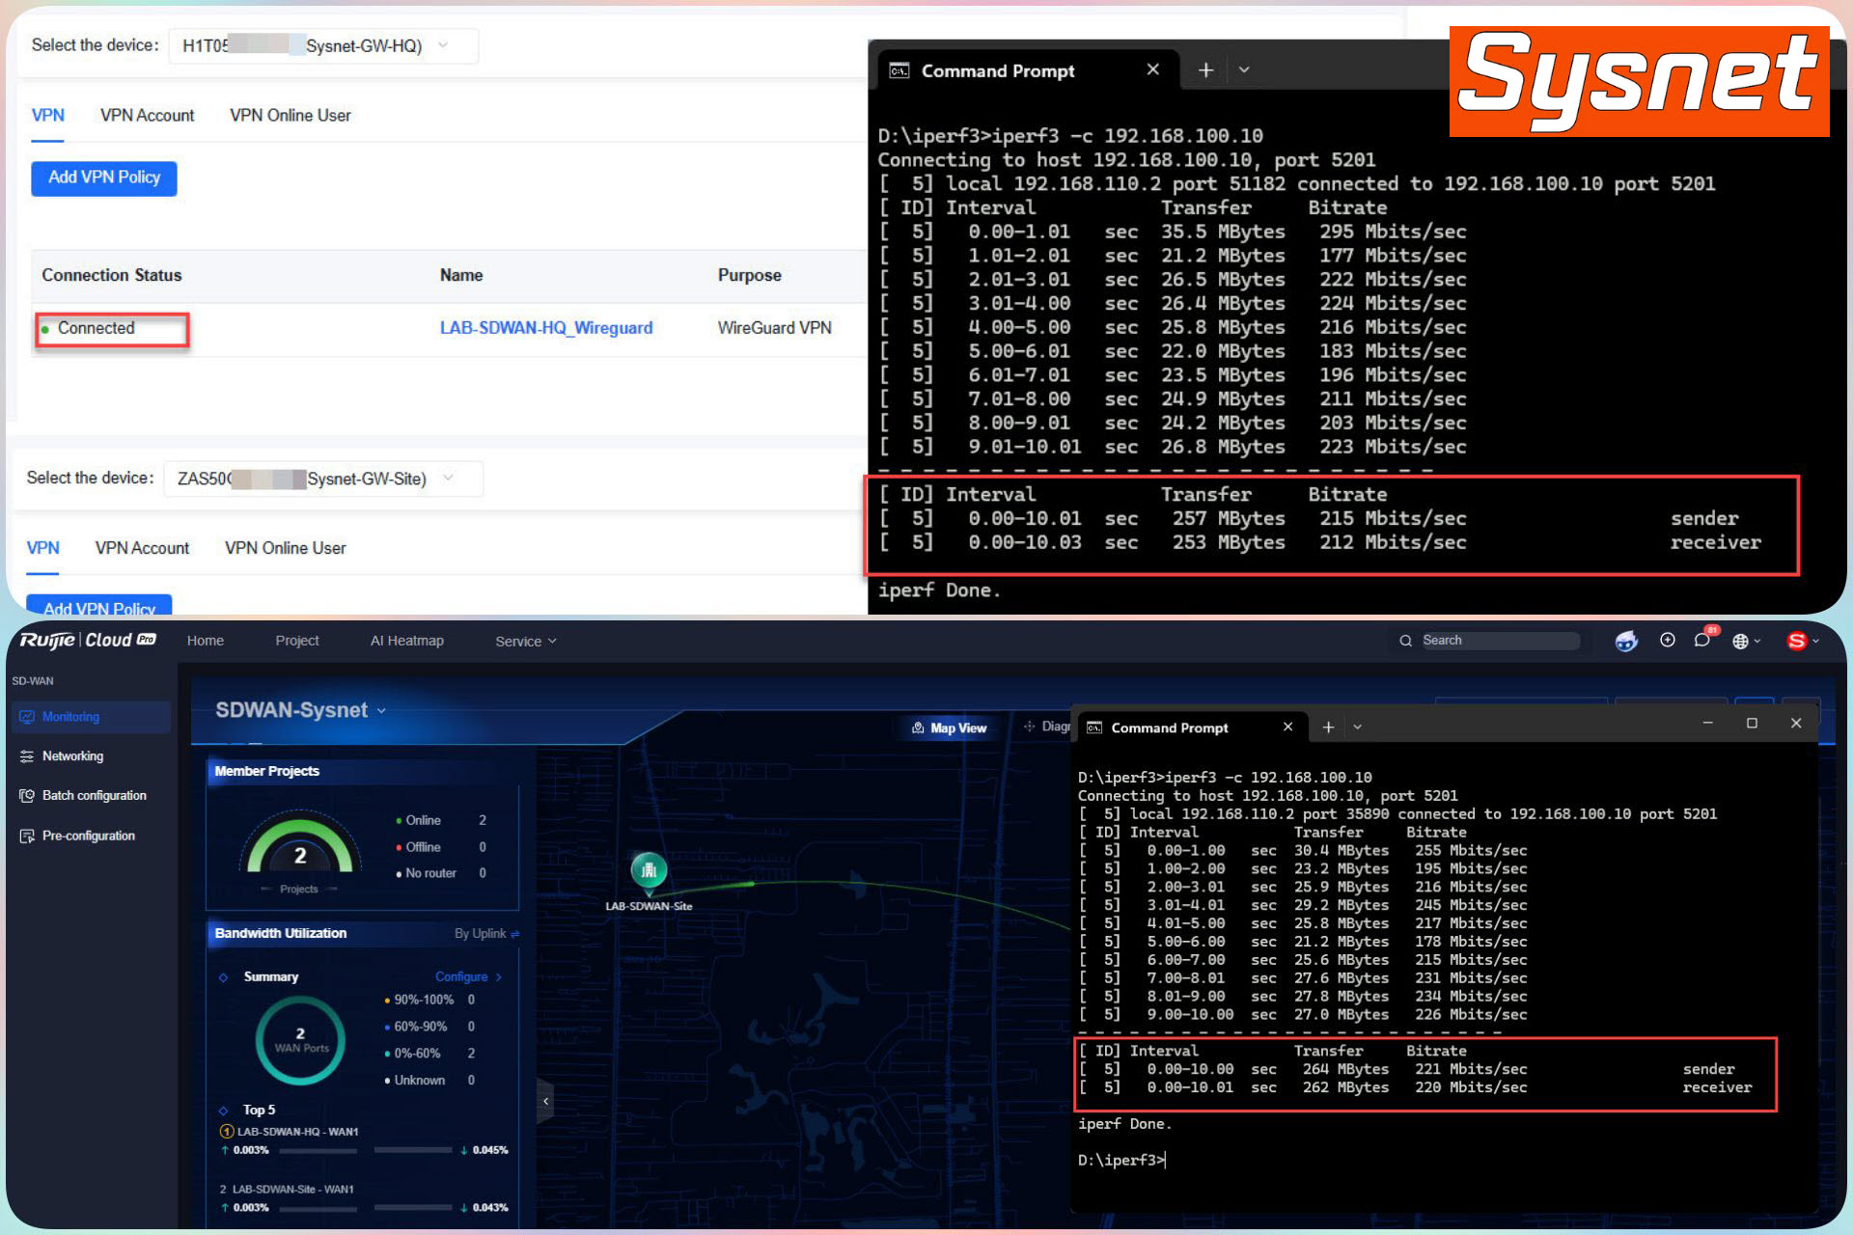Open tab dropdown in lower Command Prompt window
Viewport: 1853px width, 1235px height.
(1358, 727)
